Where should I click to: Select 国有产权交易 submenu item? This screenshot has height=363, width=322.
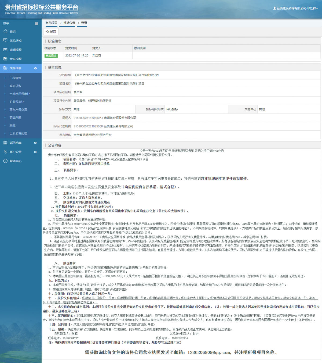pyautogui.click(x=18, y=109)
